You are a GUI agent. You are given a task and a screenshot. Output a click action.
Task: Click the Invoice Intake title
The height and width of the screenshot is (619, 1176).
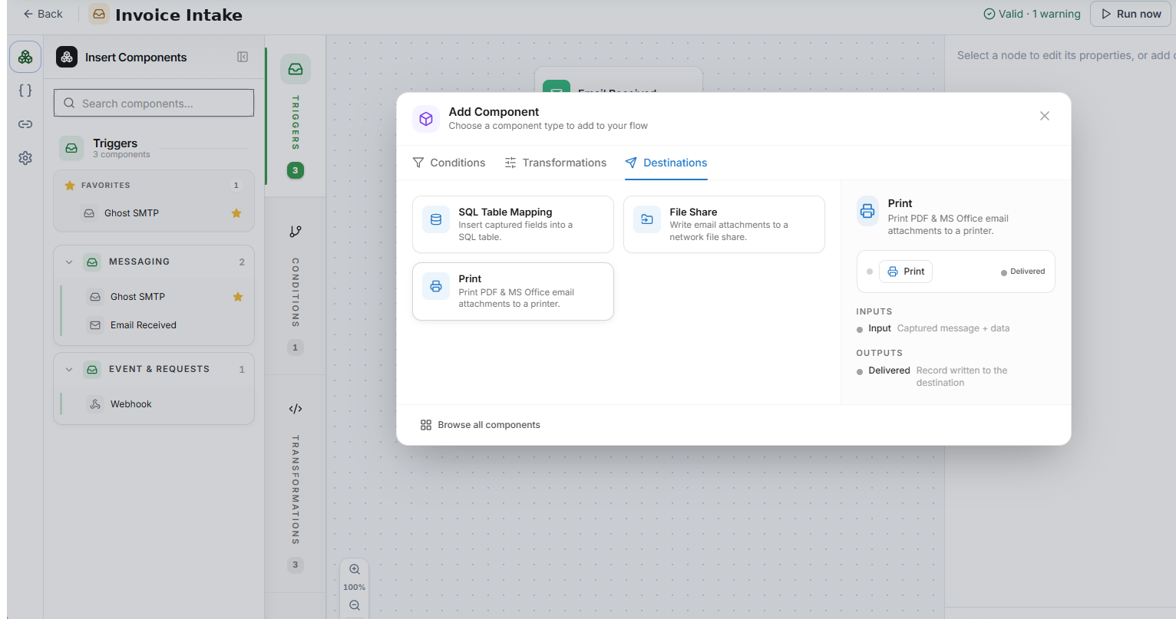[x=179, y=15]
